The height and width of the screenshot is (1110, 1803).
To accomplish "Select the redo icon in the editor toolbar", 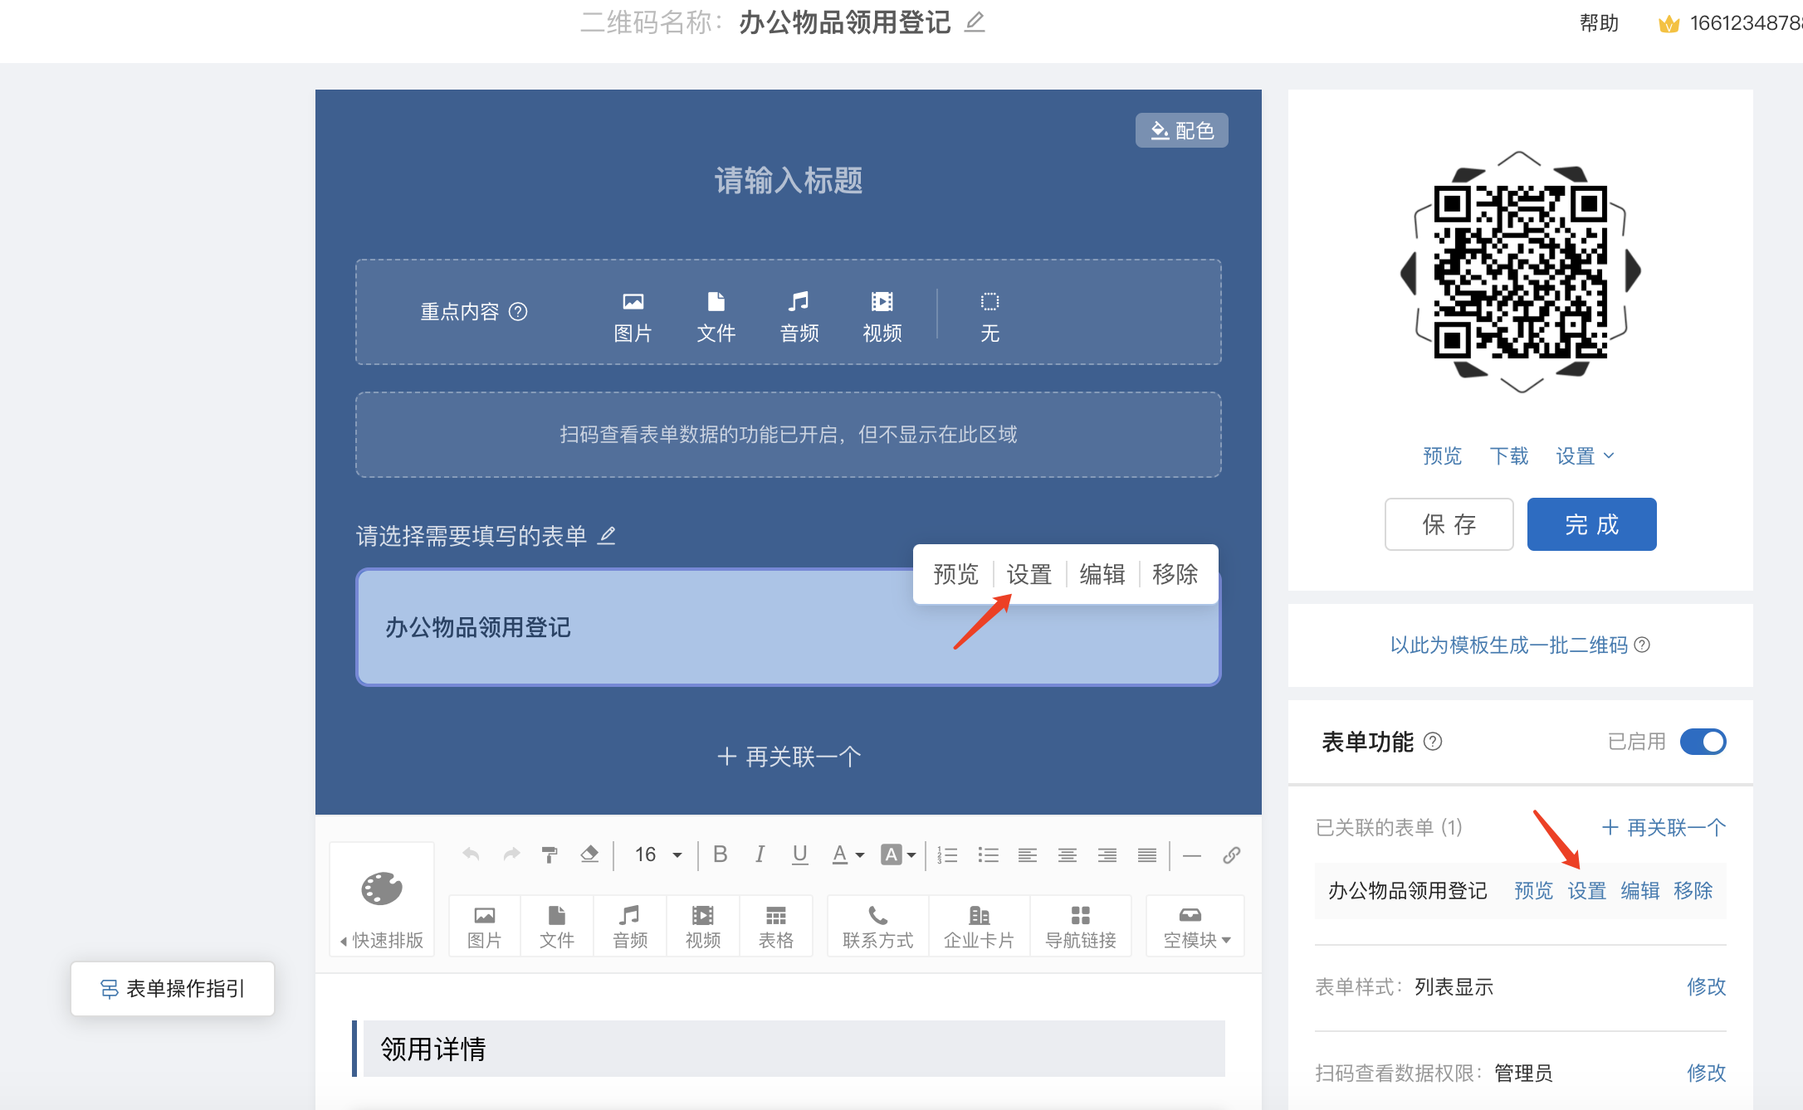I will tap(511, 854).
